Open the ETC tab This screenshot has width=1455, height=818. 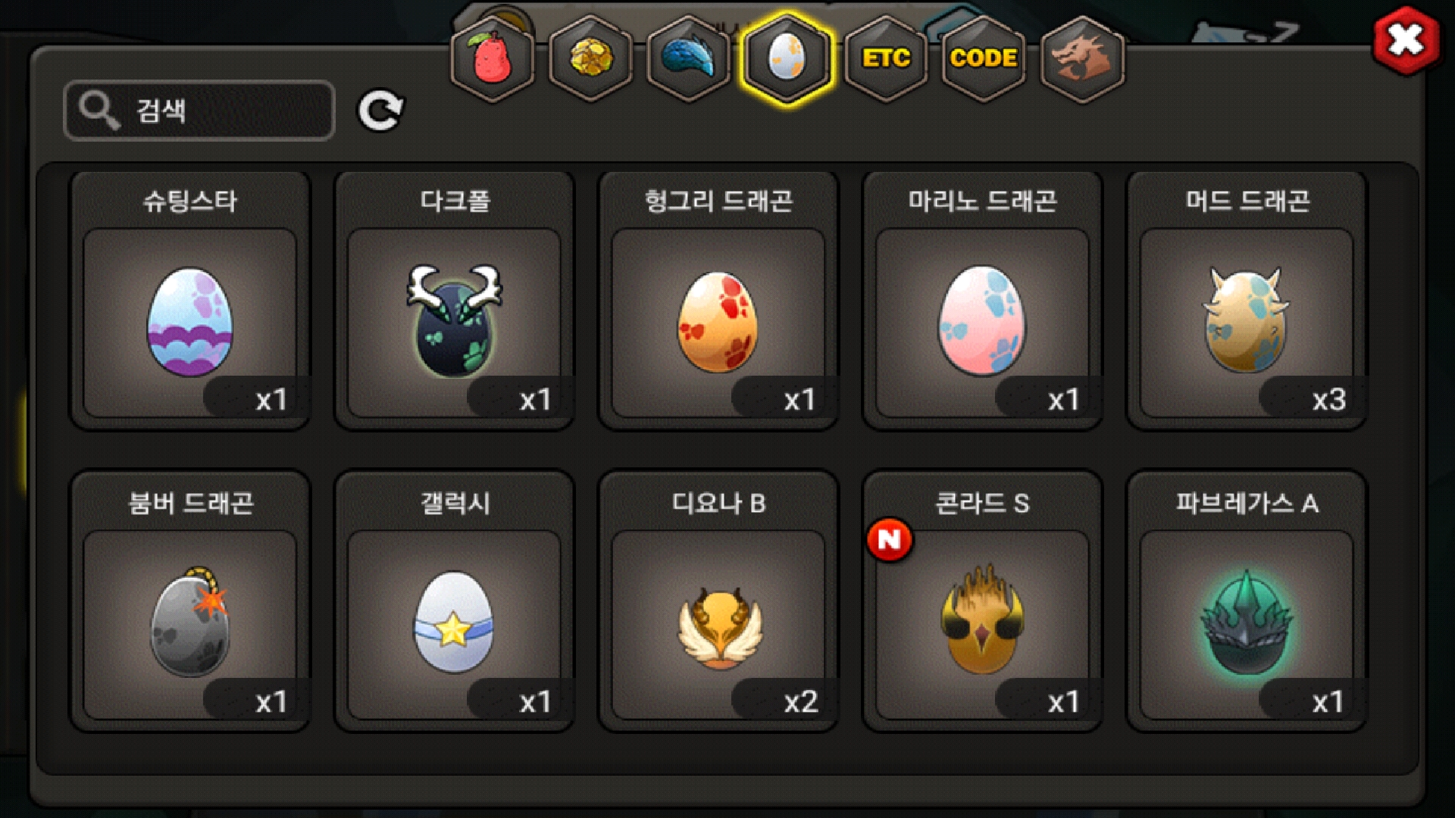click(886, 58)
